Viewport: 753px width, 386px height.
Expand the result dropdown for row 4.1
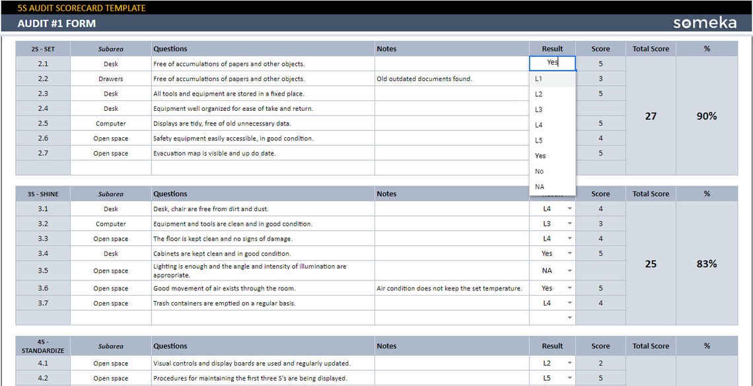click(569, 363)
